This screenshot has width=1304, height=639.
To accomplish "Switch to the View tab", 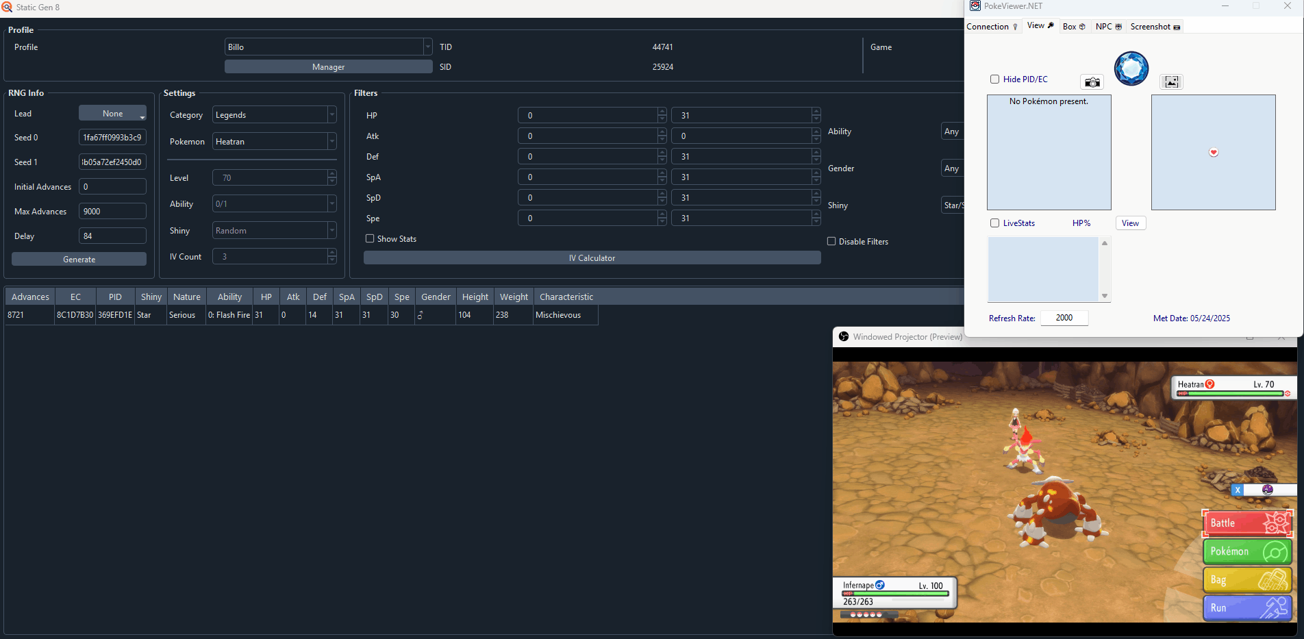I will pos(1040,25).
